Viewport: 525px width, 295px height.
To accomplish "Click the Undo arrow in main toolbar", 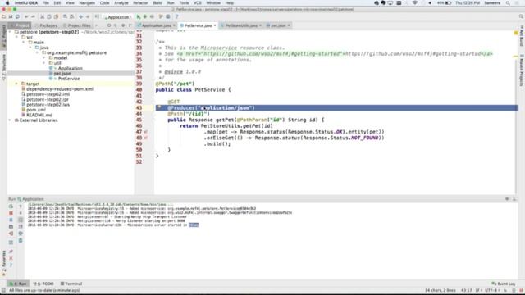I will (26, 16).
